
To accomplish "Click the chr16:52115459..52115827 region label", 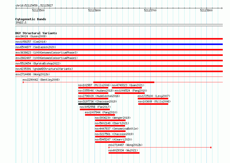I will pos(34,5).
